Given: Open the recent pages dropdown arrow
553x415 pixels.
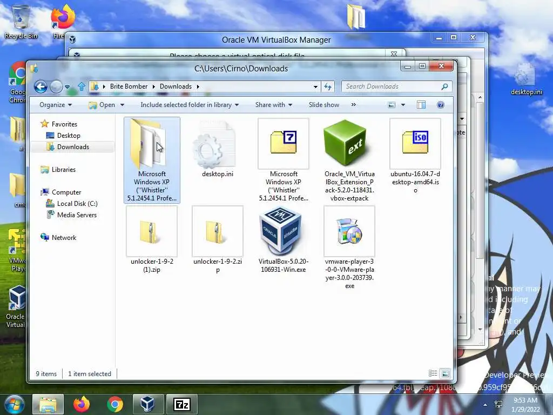Looking at the screenshot, I should [x=67, y=87].
